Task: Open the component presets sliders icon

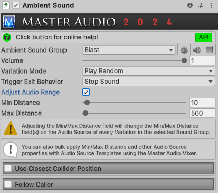Action: click(201, 5)
